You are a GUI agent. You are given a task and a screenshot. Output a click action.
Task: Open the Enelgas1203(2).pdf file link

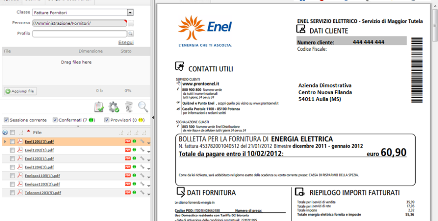click(42, 184)
